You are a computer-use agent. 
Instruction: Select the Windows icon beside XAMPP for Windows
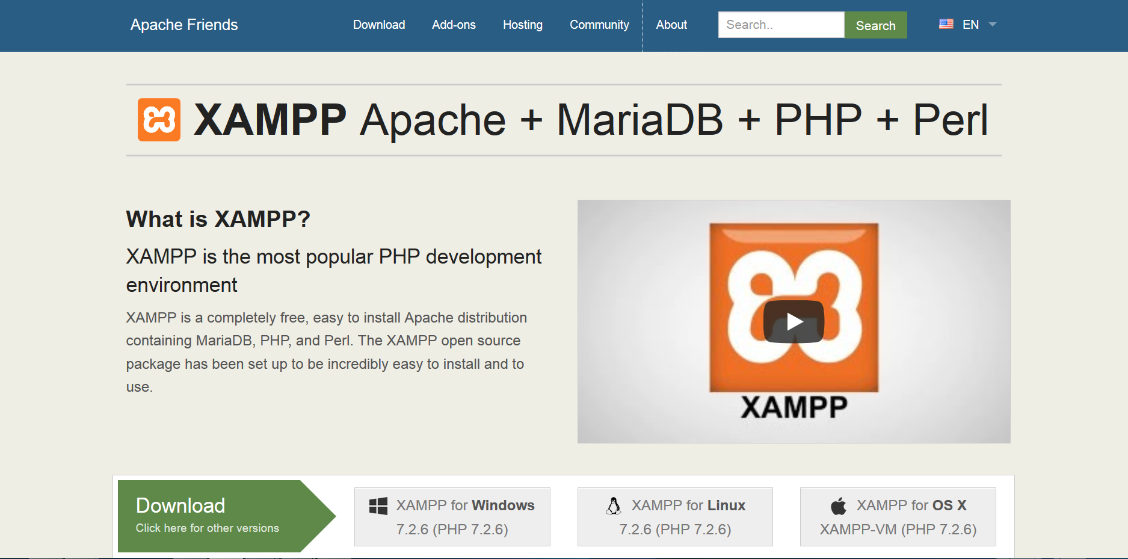(378, 505)
